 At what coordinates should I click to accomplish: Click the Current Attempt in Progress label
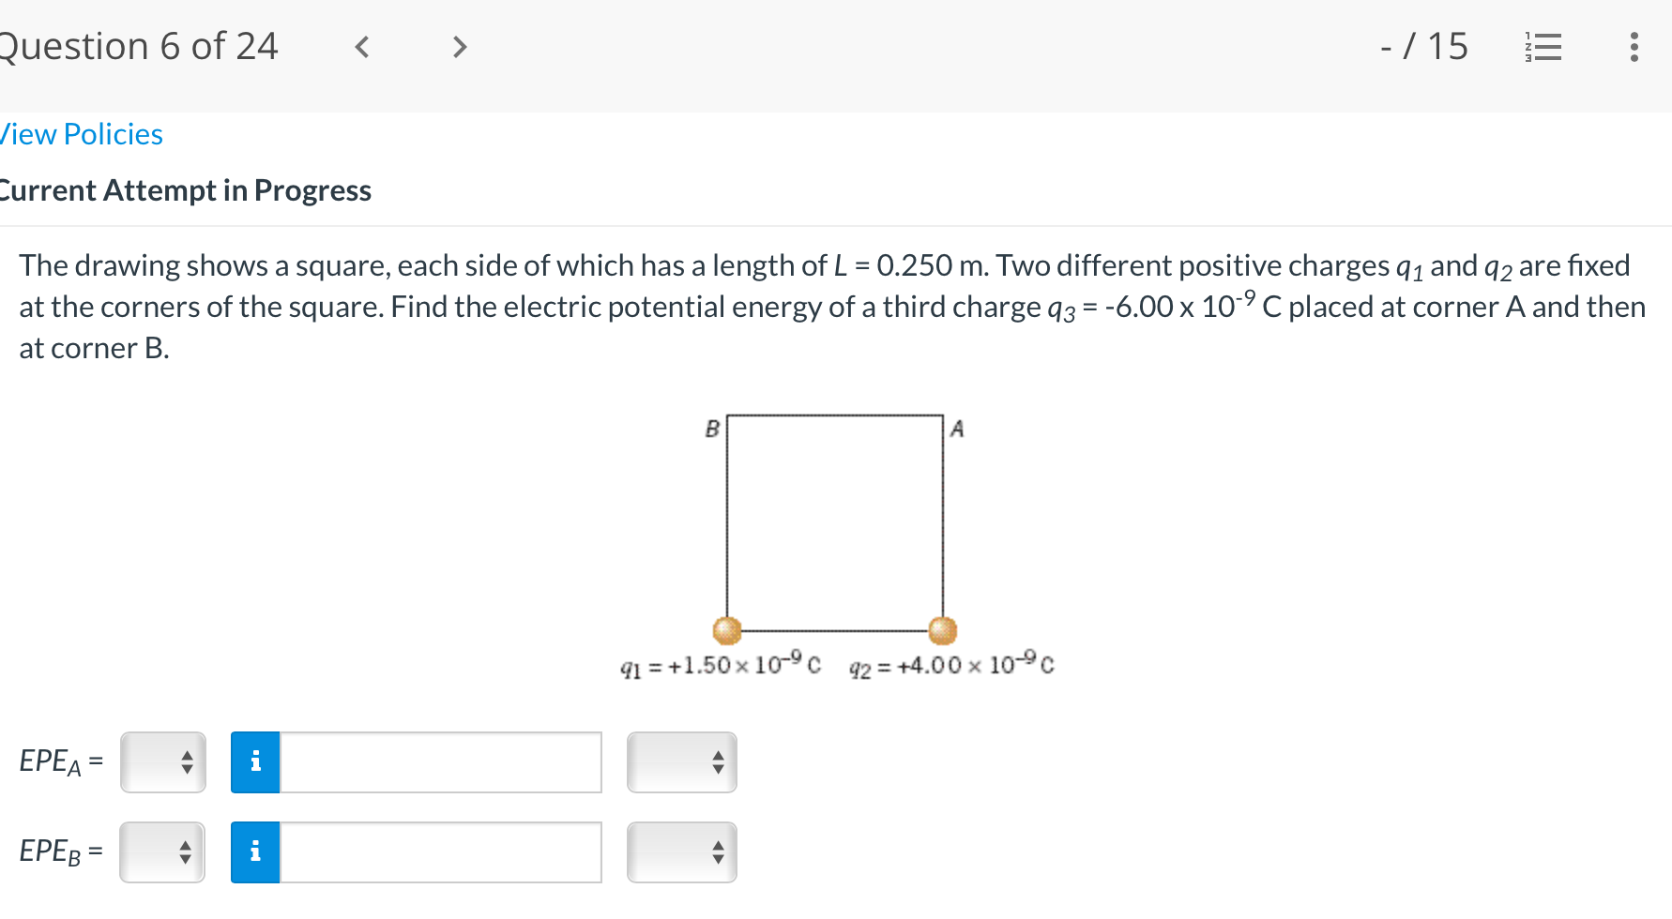(185, 190)
